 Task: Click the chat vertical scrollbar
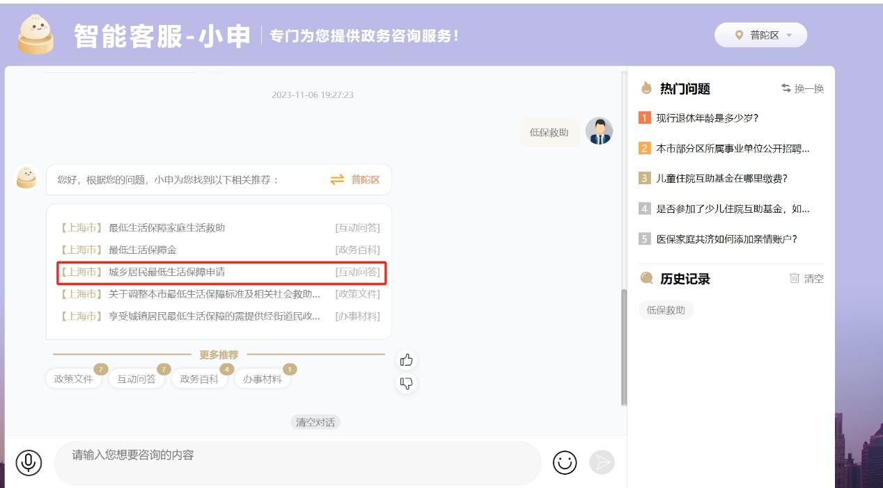pyautogui.click(x=623, y=348)
